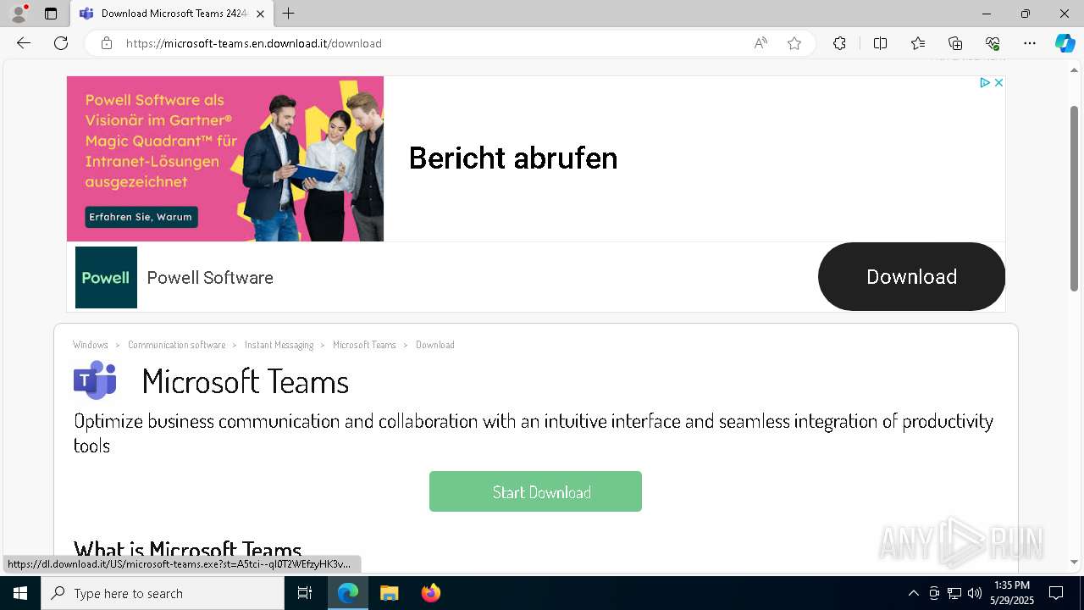Open Instant Messaging breadcrumb link
The height and width of the screenshot is (610, 1084).
coord(279,345)
